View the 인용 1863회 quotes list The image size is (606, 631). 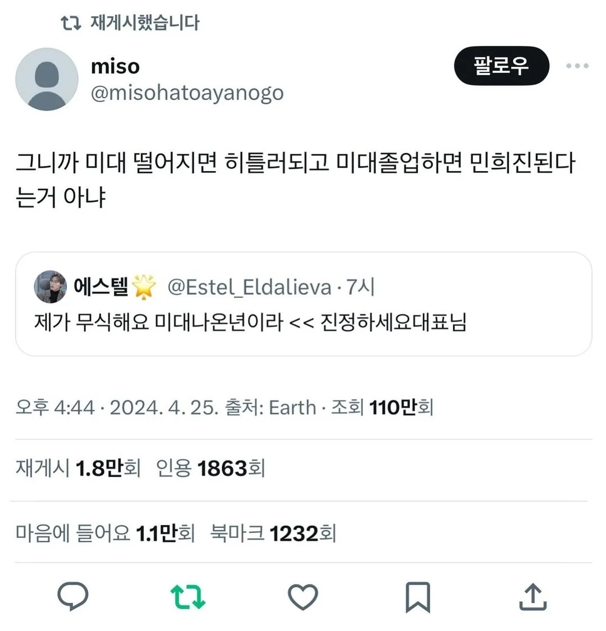click(210, 468)
